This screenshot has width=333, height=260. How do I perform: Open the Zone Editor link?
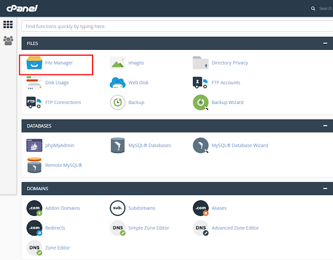58,248
